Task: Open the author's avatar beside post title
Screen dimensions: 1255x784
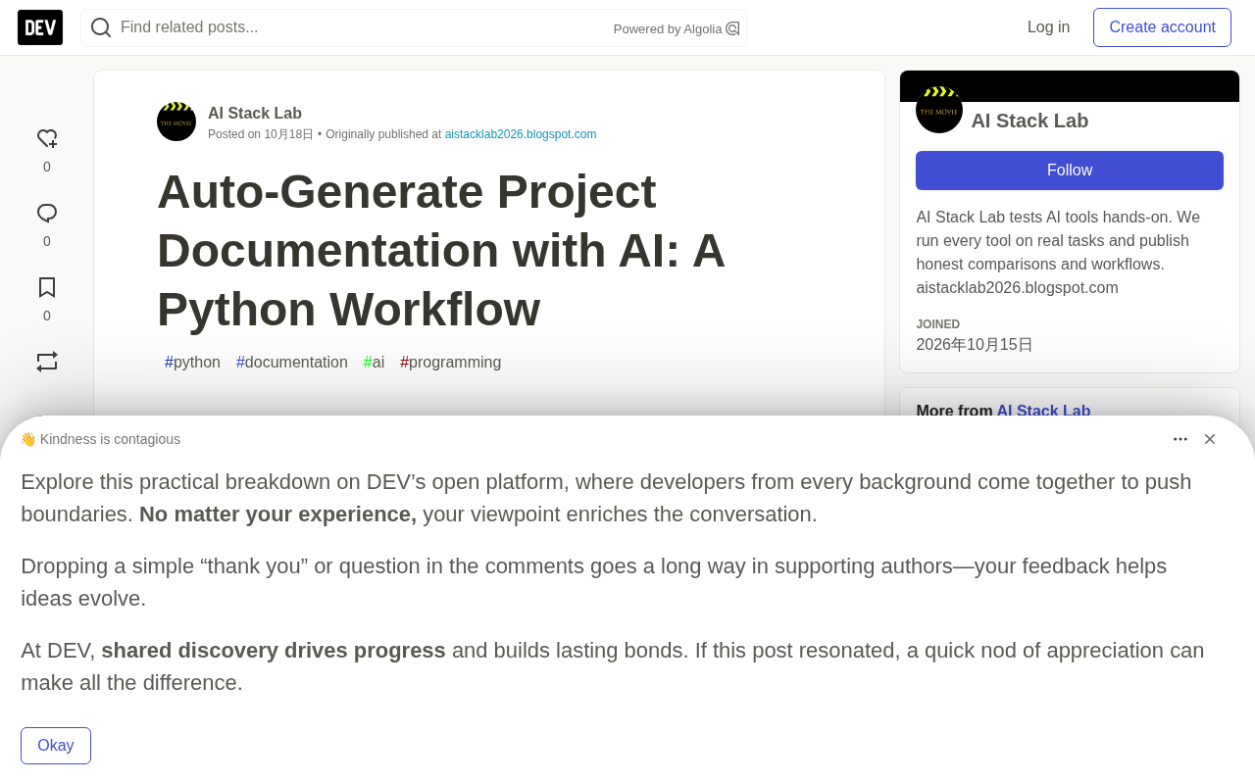Action: point(176,122)
